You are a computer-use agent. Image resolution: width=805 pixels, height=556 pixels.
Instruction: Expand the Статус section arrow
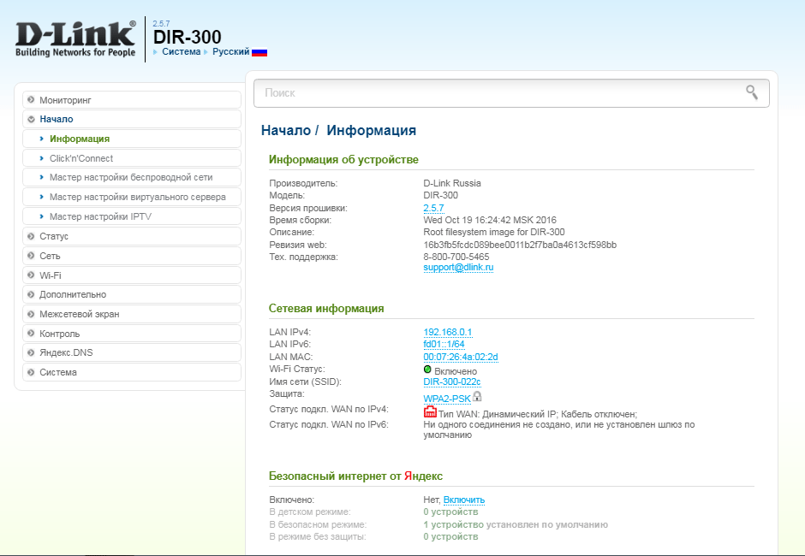(32, 236)
